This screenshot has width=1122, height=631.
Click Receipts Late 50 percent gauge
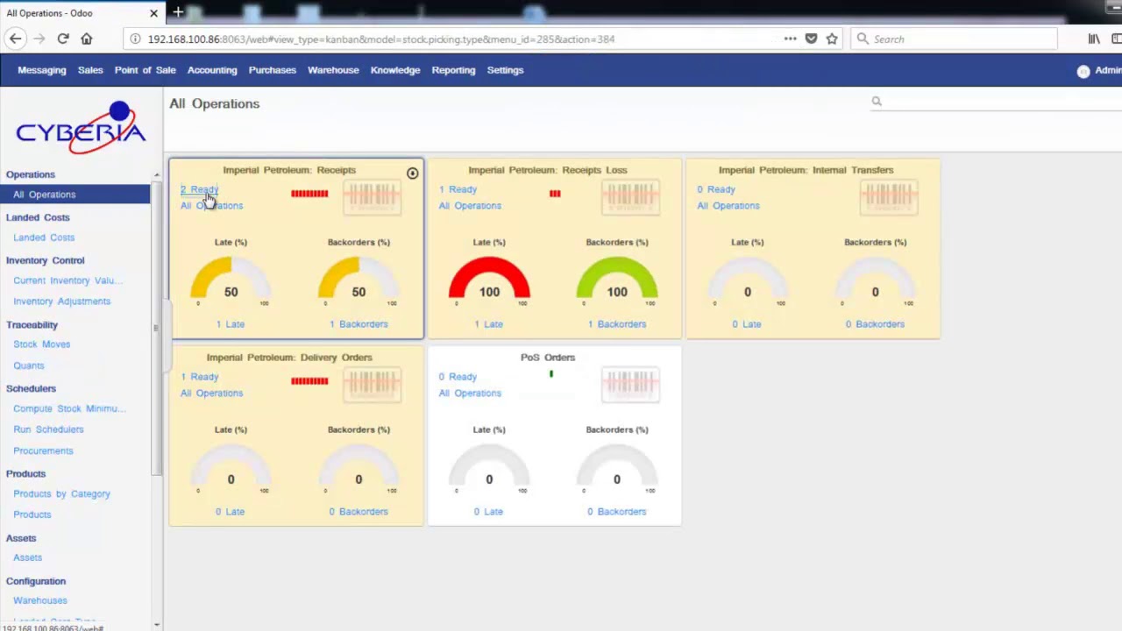point(231,280)
